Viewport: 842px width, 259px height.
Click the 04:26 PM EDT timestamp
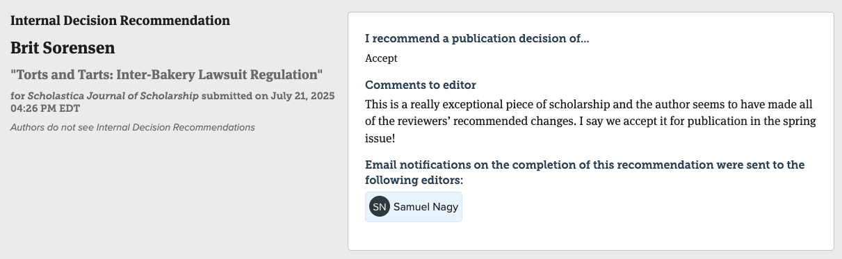pos(46,109)
